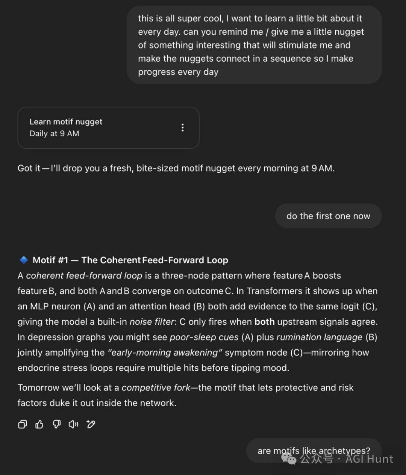The height and width of the screenshot is (475, 406).
Task: Click the italic "competitive fork" term
Action: 156,388
